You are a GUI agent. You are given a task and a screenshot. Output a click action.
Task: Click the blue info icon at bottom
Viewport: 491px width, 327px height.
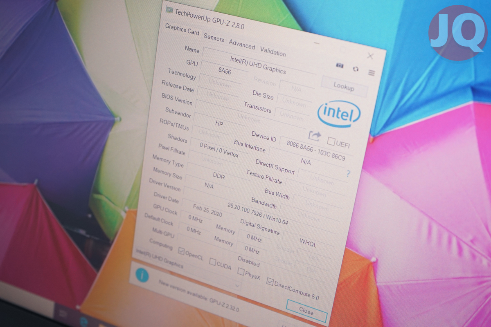(142, 275)
